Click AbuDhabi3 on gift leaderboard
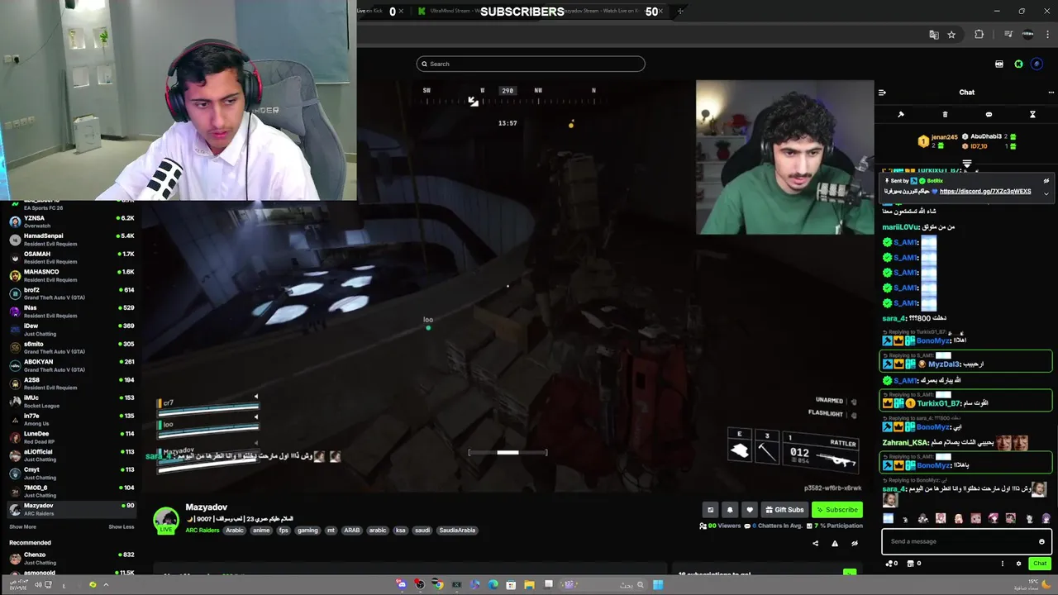Image resolution: width=1058 pixels, height=595 pixels. [985, 136]
